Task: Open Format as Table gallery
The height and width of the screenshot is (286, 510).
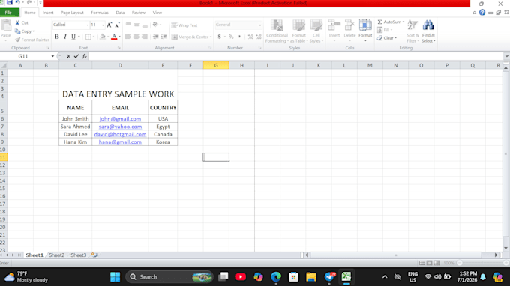Action: (298, 31)
